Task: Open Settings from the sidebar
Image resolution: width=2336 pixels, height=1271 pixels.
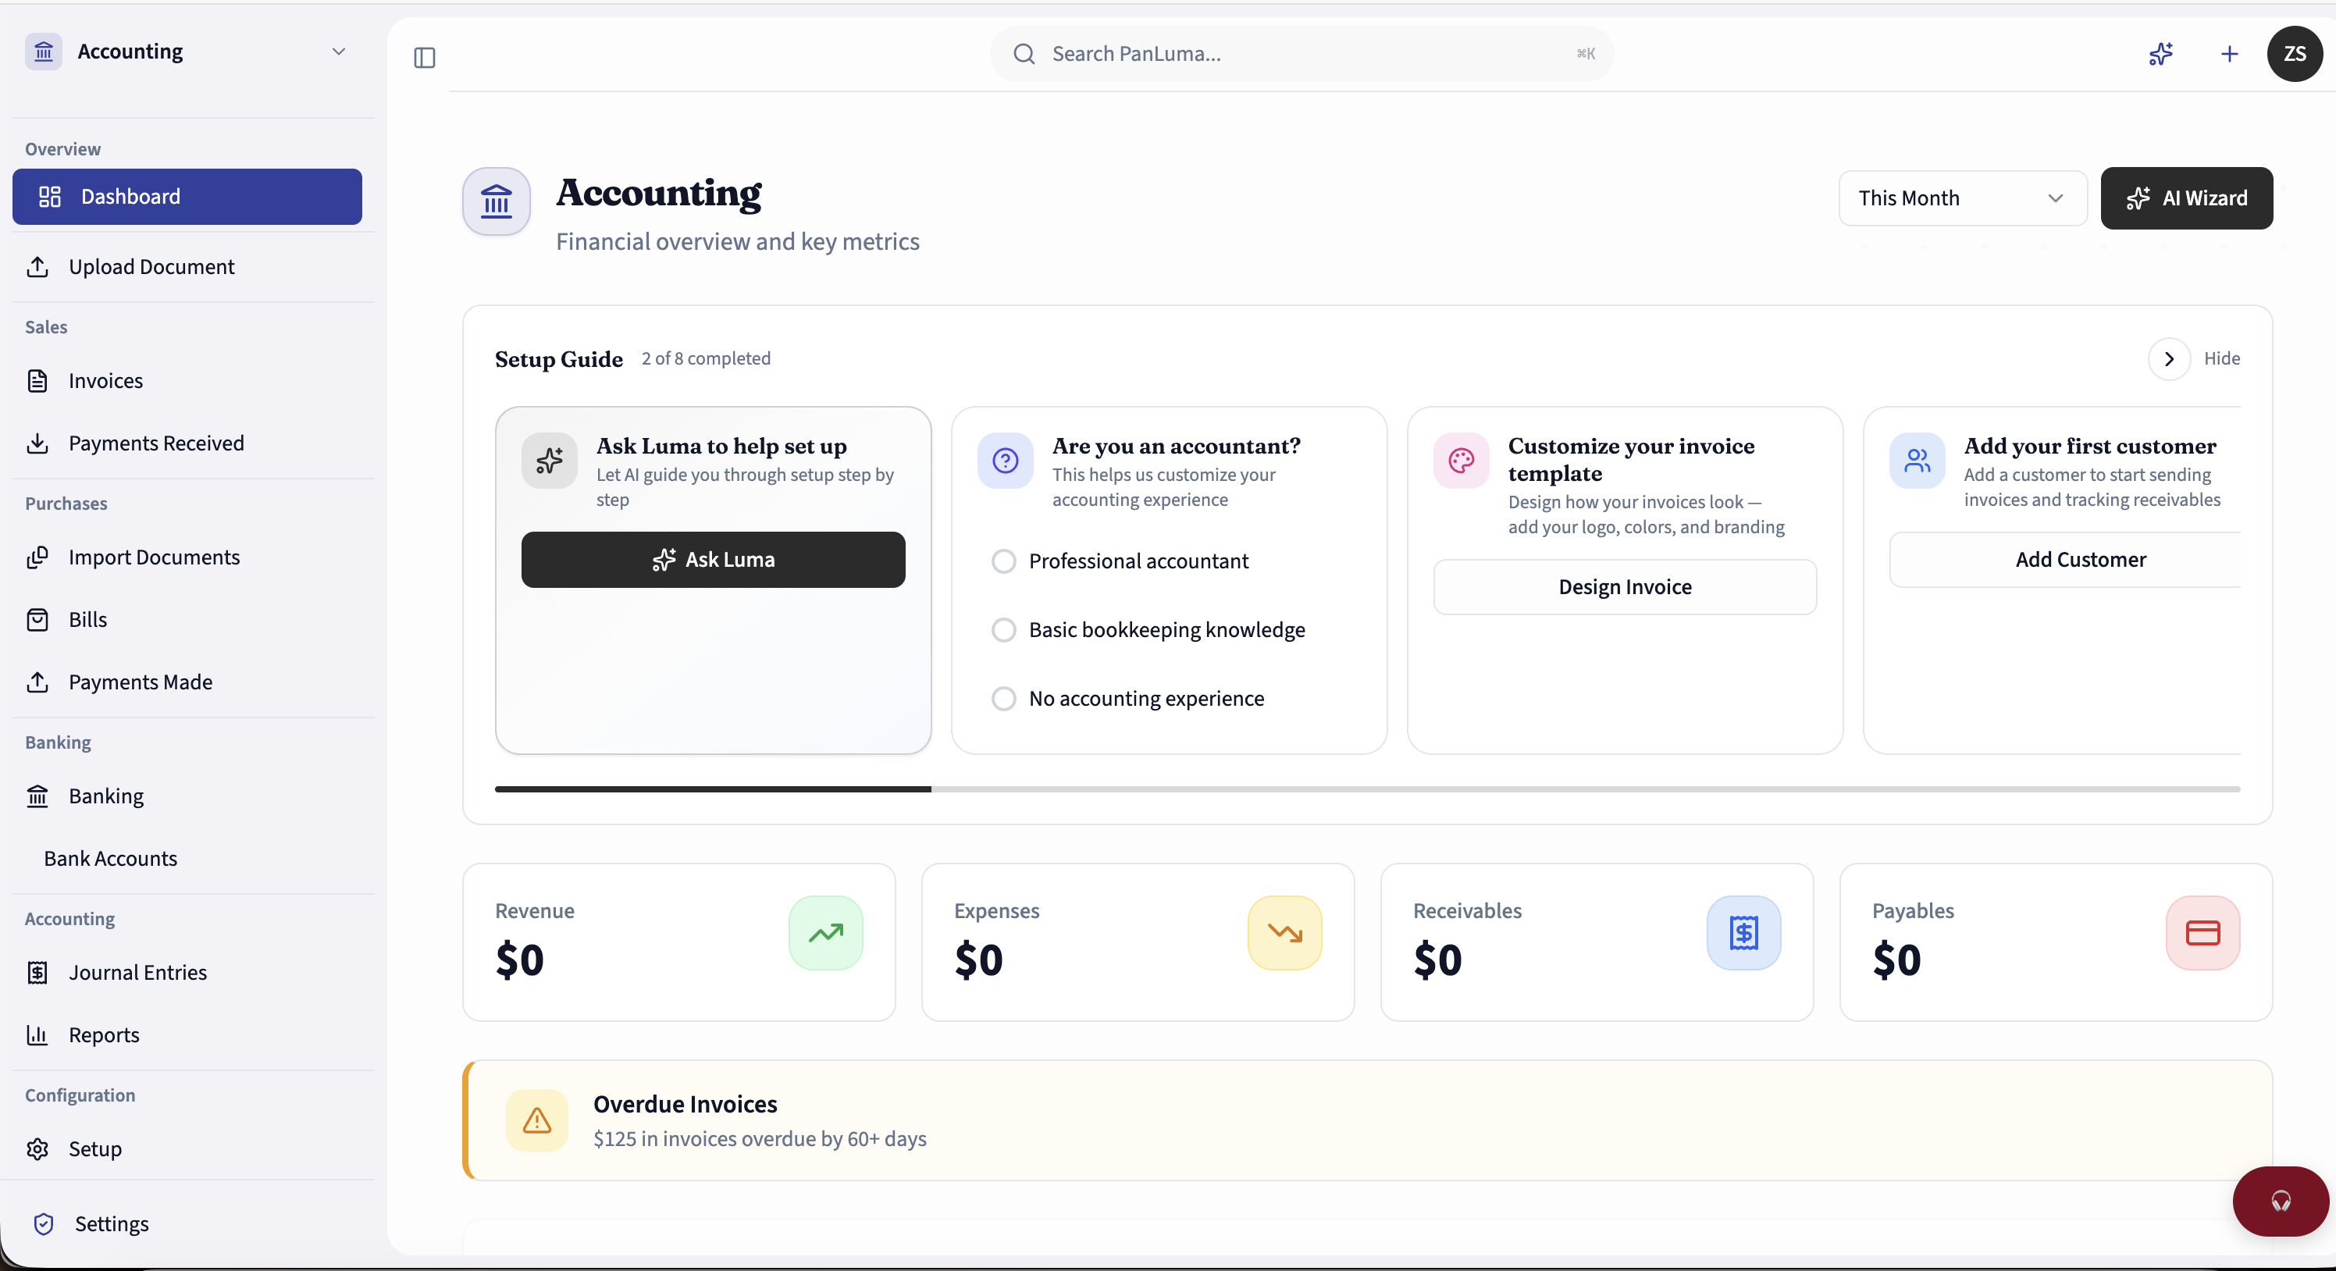Action: click(112, 1223)
